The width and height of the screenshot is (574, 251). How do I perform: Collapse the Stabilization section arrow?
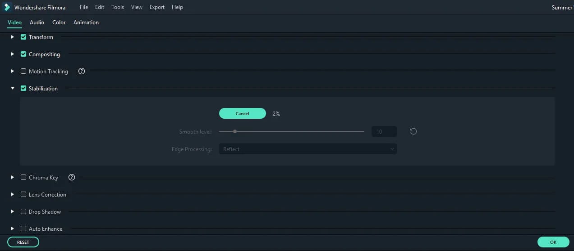(x=13, y=88)
